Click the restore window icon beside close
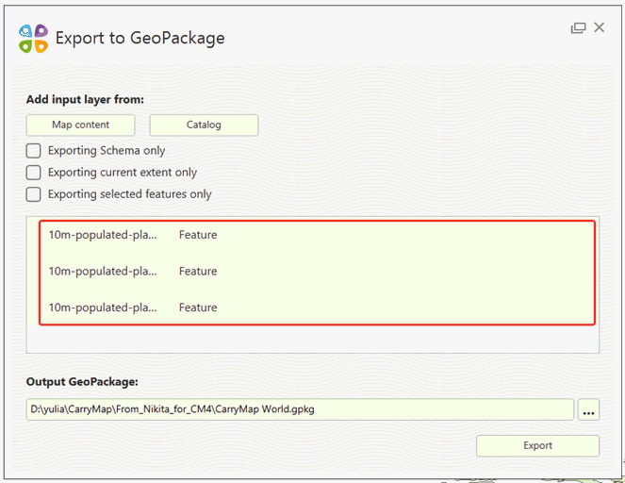625x483 pixels. click(x=578, y=28)
